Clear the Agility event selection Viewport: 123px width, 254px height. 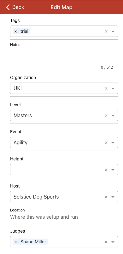click(x=106, y=142)
